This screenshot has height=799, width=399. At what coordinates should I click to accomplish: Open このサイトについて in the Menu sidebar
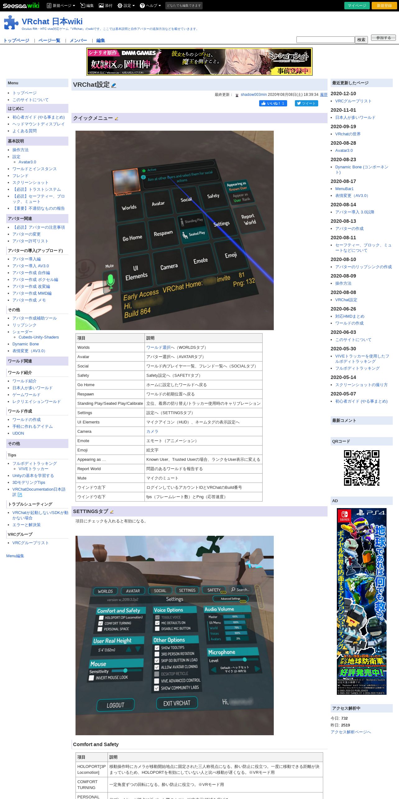pos(30,100)
